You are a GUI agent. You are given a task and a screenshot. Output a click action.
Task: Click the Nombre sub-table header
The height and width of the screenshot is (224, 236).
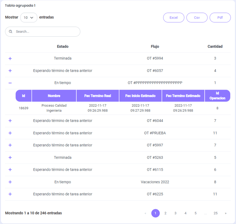54,96
